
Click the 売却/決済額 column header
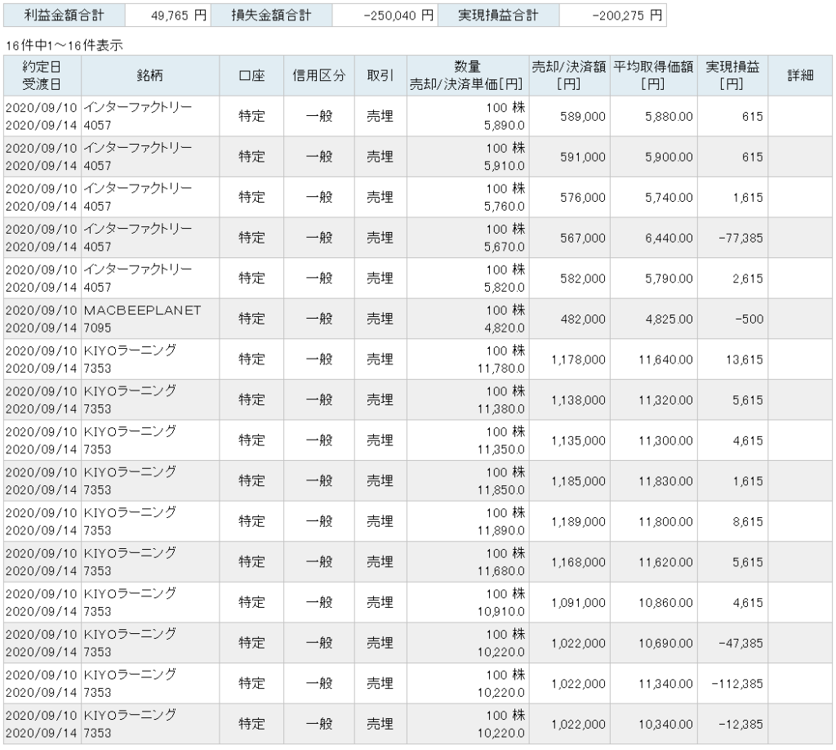[x=568, y=75]
